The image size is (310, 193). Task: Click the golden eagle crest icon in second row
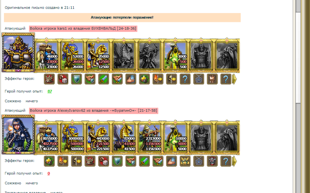[185, 161]
